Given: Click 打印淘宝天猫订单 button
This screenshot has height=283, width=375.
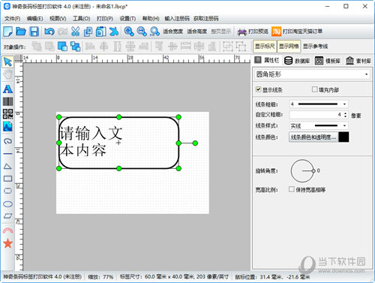Looking at the screenshot, I should 297,32.
